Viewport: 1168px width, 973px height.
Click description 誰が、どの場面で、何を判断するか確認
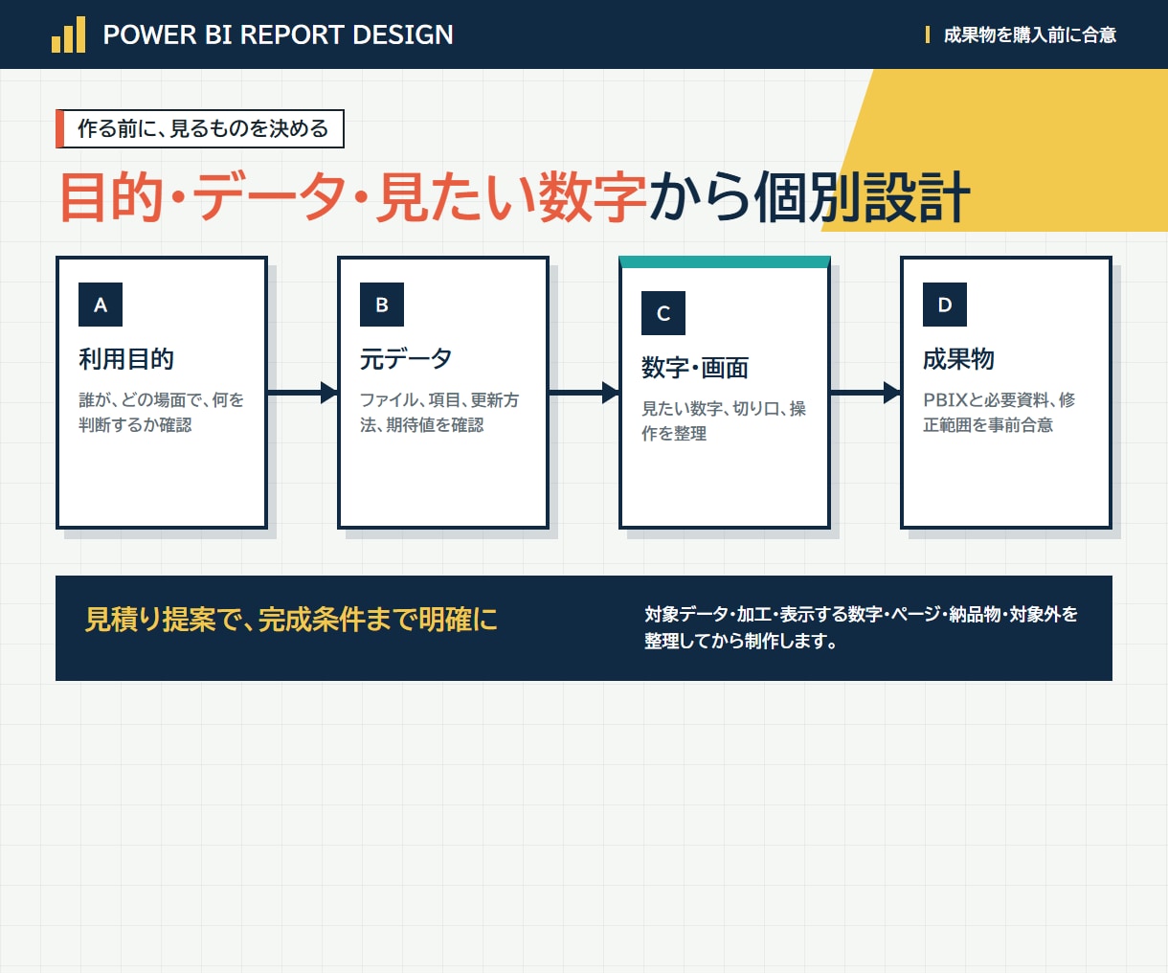point(161,412)
